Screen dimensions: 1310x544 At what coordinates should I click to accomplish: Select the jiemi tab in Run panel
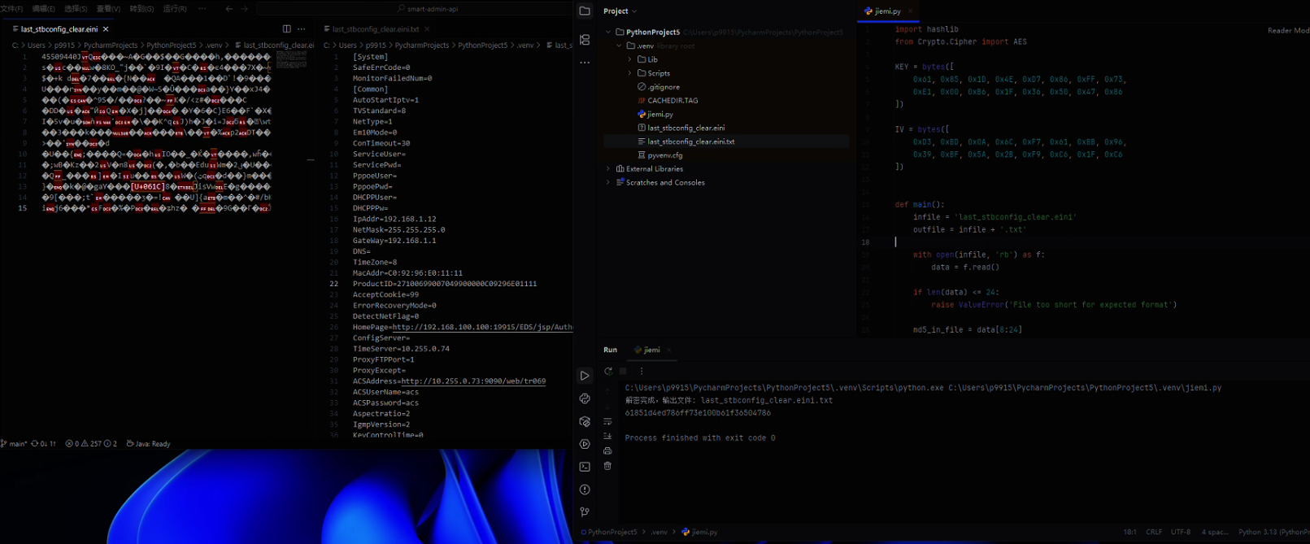click(652, 350)
